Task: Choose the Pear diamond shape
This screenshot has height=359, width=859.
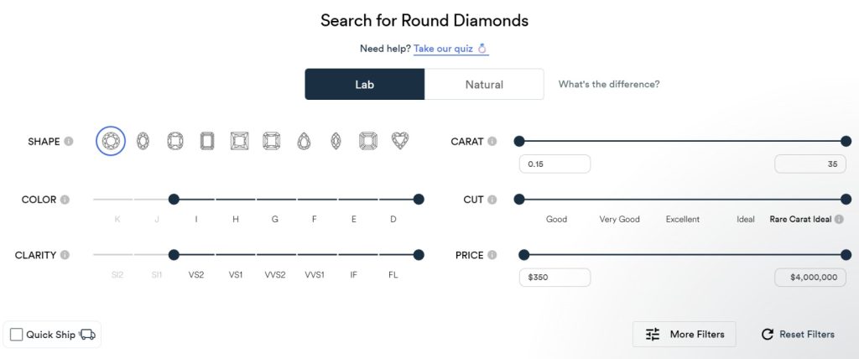Action: [x=304, y=141]
